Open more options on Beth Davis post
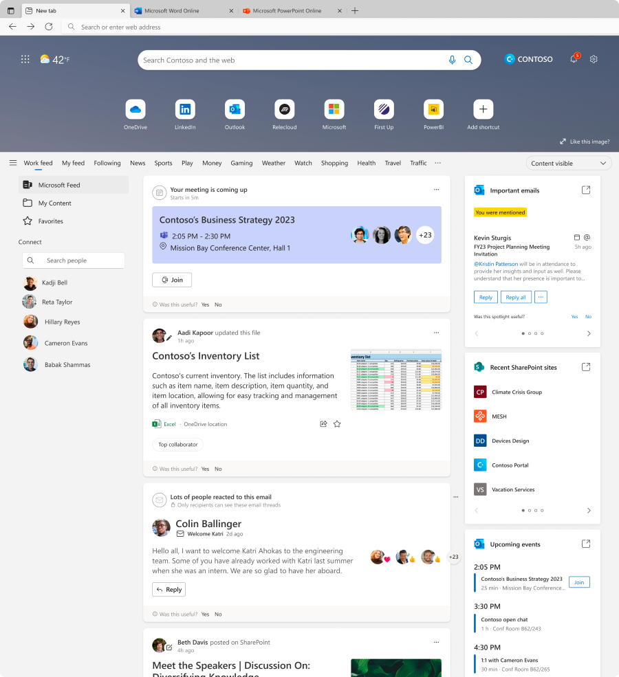This screenshot has height=677, width=619. (x=436, y=642)
